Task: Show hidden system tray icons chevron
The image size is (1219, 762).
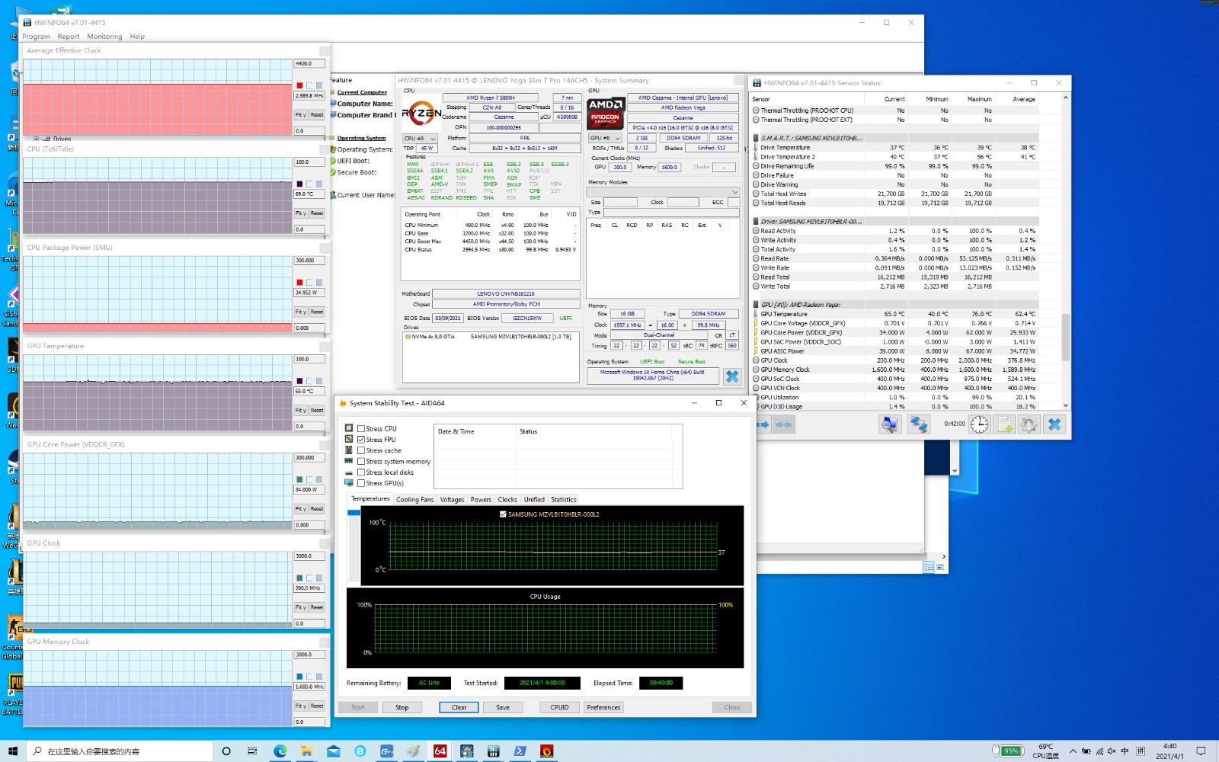Action: click(1073, 751)
